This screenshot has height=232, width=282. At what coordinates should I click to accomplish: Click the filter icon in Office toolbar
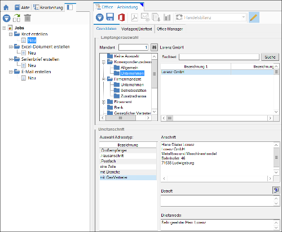[100, 17]
